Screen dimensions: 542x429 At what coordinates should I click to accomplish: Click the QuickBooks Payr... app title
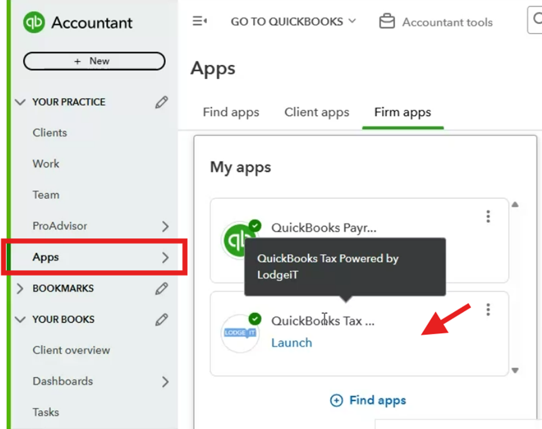coord(323,228)
